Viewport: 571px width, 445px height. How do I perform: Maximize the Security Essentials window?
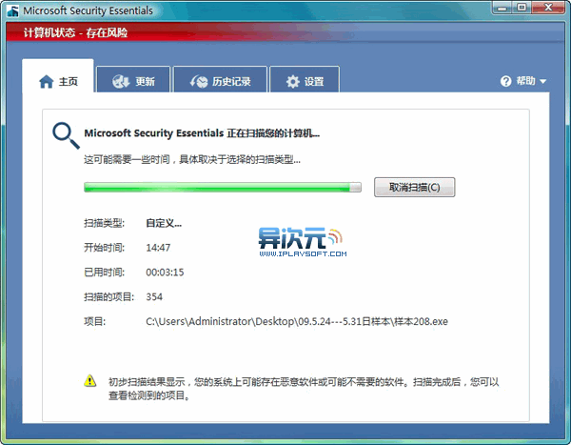(522, 8)
